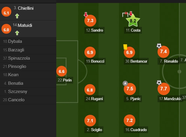Click Sandro's red substituted-off arrow
Screen dimensions: 186x137
[86, 14]
